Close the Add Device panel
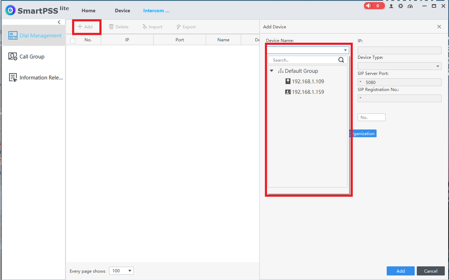 point(439,27)
